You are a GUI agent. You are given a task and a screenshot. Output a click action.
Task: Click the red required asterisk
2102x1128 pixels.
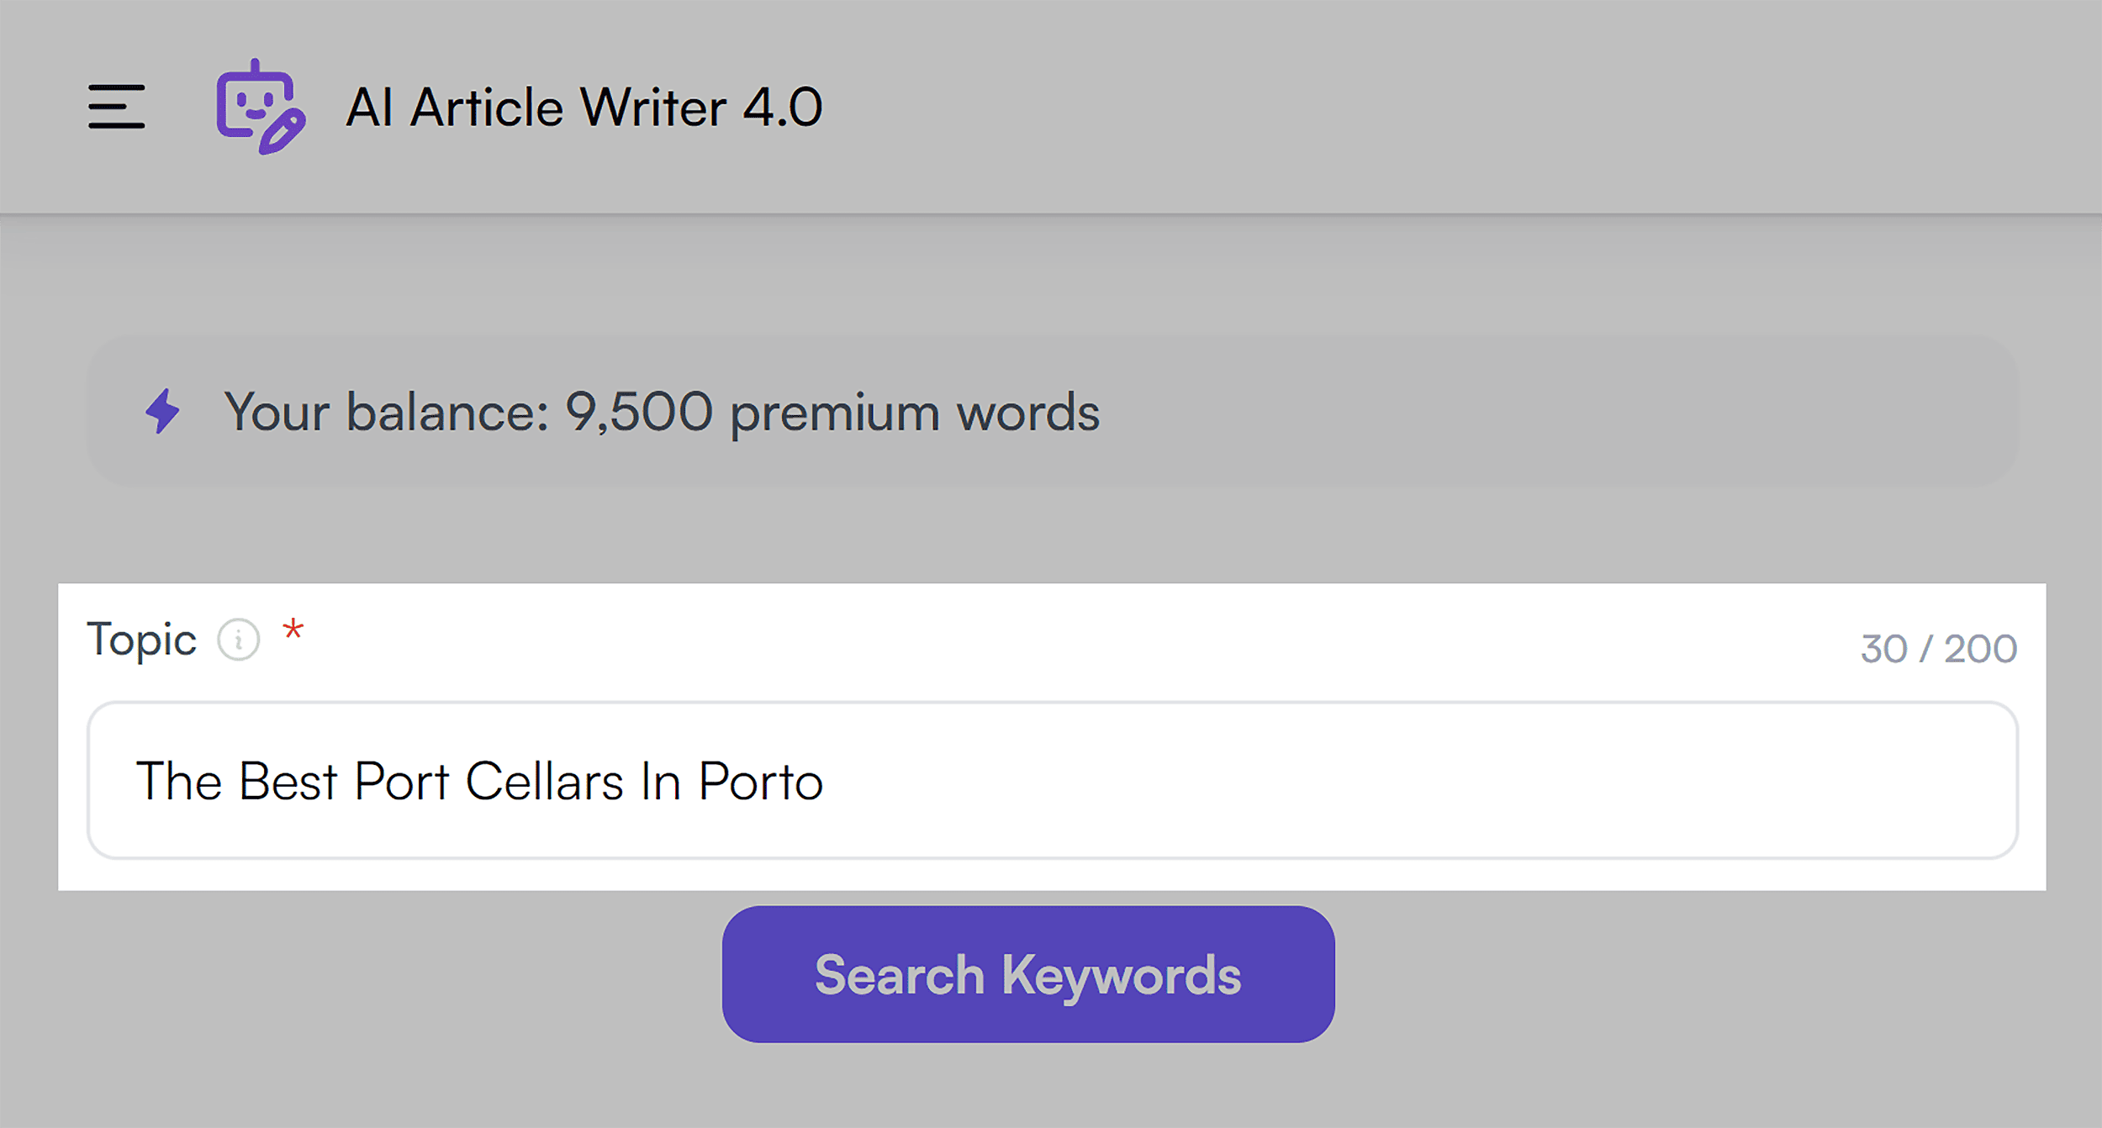(x=293, y=629)
